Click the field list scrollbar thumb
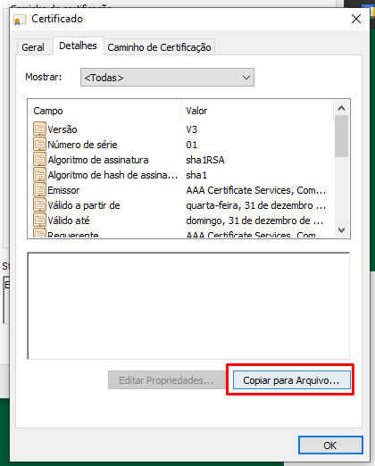 (341, 136)
